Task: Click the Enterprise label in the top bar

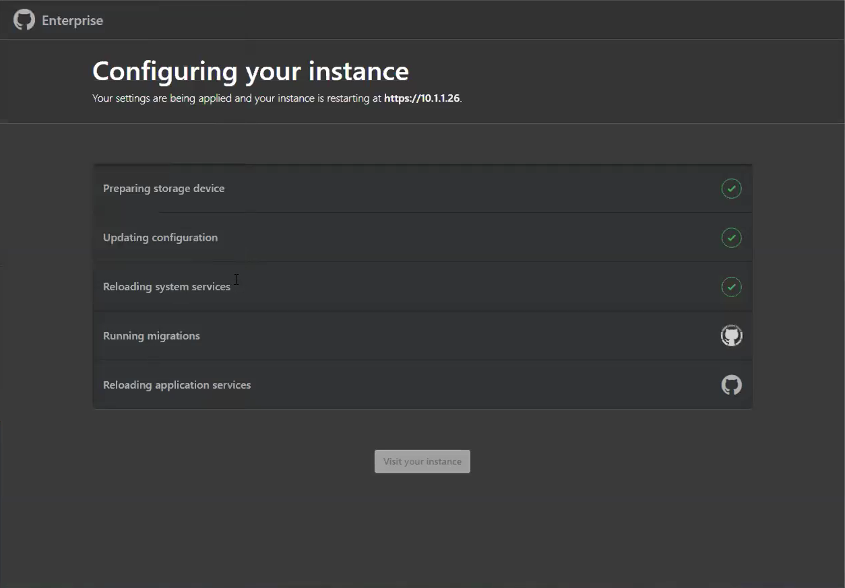Action: (73, 20)
